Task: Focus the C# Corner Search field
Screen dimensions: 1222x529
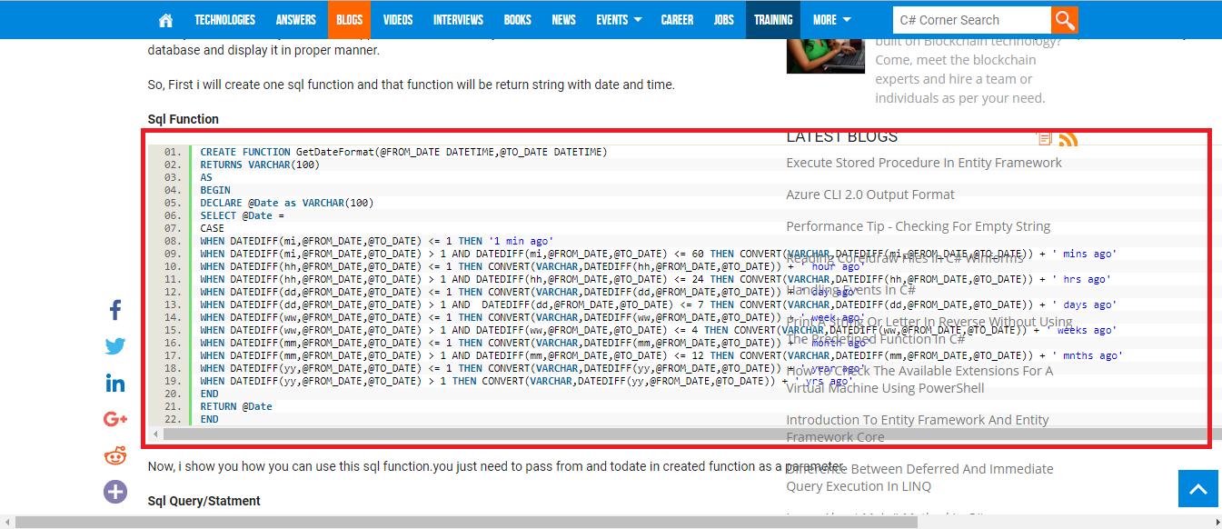Action: pyautogui.click(x=971, y=20)
